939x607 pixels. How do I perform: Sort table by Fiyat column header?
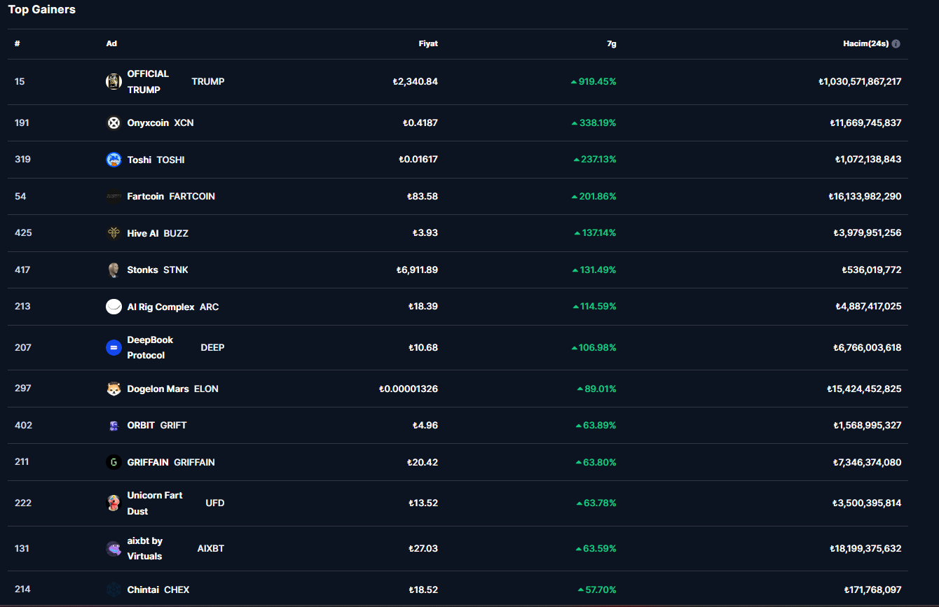(x=427, y=43)
